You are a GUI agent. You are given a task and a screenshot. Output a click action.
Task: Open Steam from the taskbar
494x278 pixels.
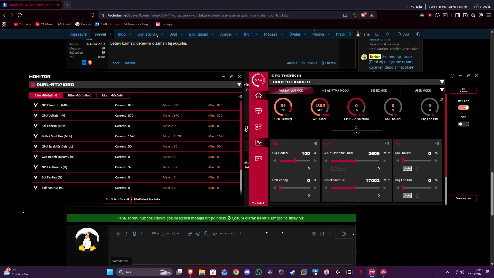click(292, 272)
